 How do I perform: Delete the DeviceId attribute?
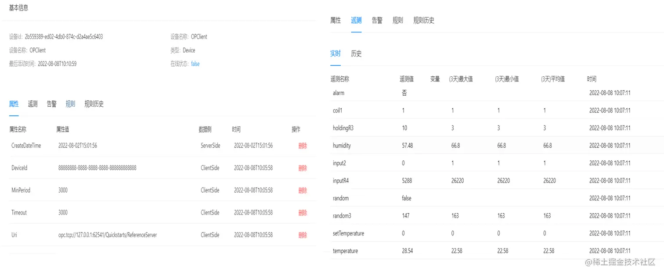tap(303, 168)
